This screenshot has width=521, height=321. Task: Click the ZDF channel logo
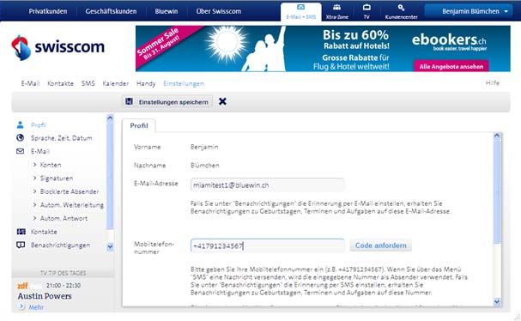click(x=22, y=286)
